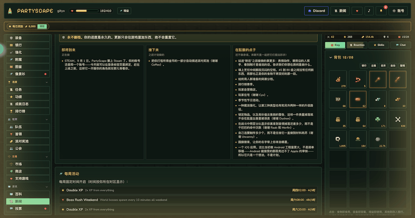Open 支持游戏 in sidebar
The image size is (415, 218).
coord(28,179)
